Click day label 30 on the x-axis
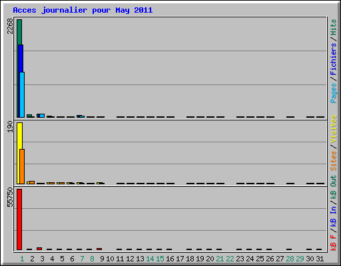The height and width of the screenshot is (266, 341). [x=310, y=259]
